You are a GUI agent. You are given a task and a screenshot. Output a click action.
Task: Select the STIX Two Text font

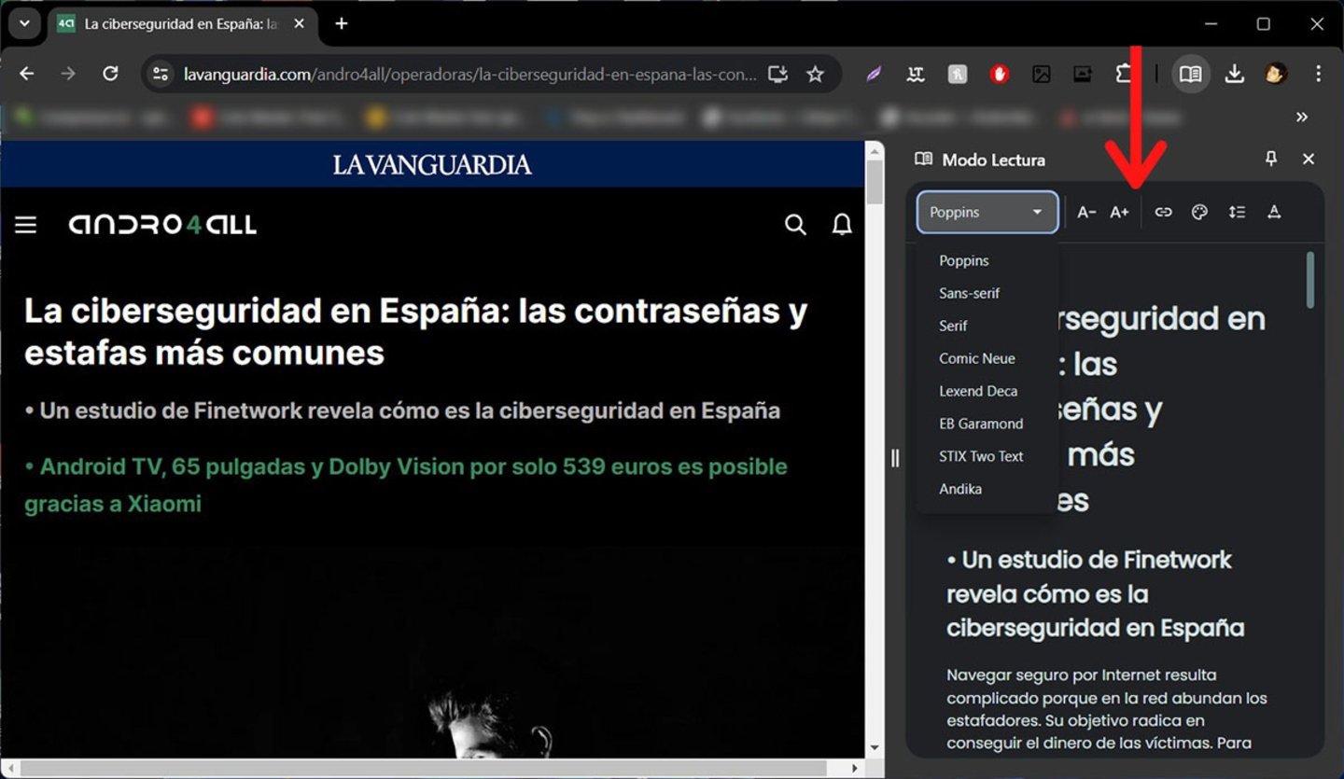(x=987, y=456)
